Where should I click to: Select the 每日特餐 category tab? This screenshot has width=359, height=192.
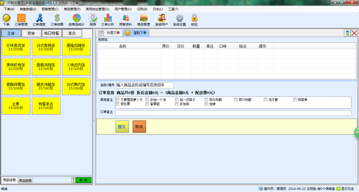(52, 33)
